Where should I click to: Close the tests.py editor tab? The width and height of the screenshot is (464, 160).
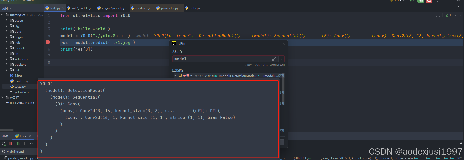(63, 8)
